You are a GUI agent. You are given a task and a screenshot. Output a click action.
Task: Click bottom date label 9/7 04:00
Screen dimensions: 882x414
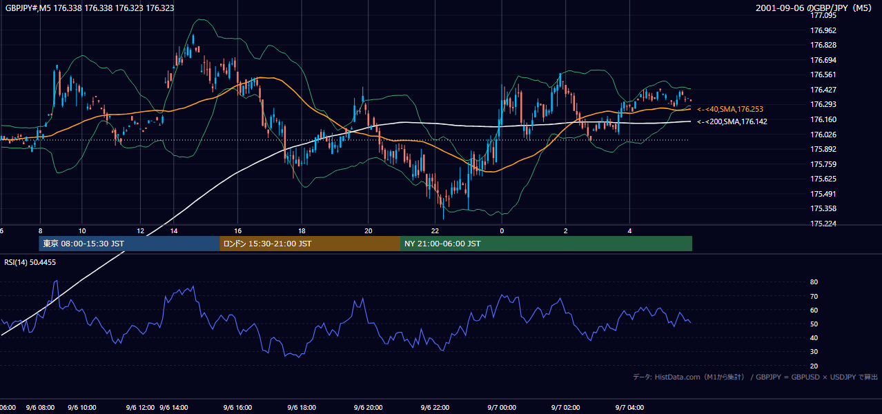(x=629, y=408)
